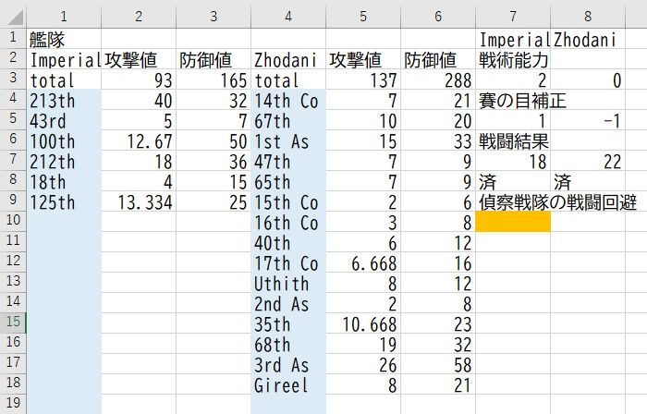Click the 2nd As cell

[288, 303]
